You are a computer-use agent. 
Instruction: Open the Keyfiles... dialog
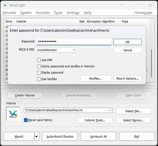tap(96, 79)
